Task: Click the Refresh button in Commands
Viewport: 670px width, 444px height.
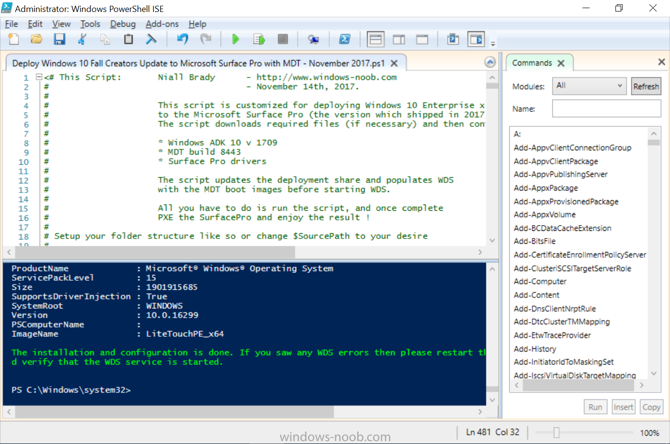Action: pos(646,86)
